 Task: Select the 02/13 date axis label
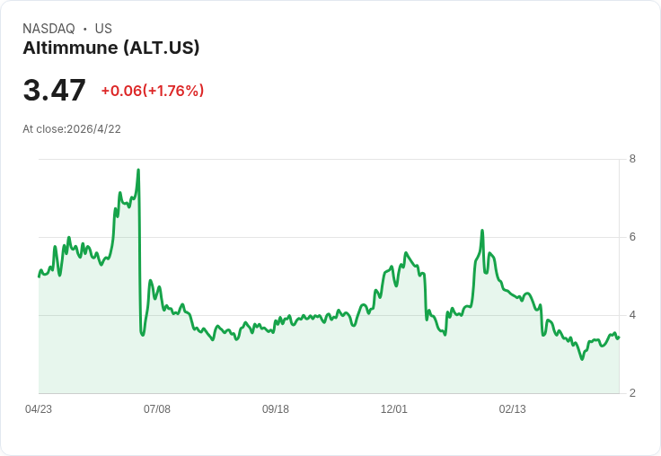pyautogui.click(x=513, y=409)
